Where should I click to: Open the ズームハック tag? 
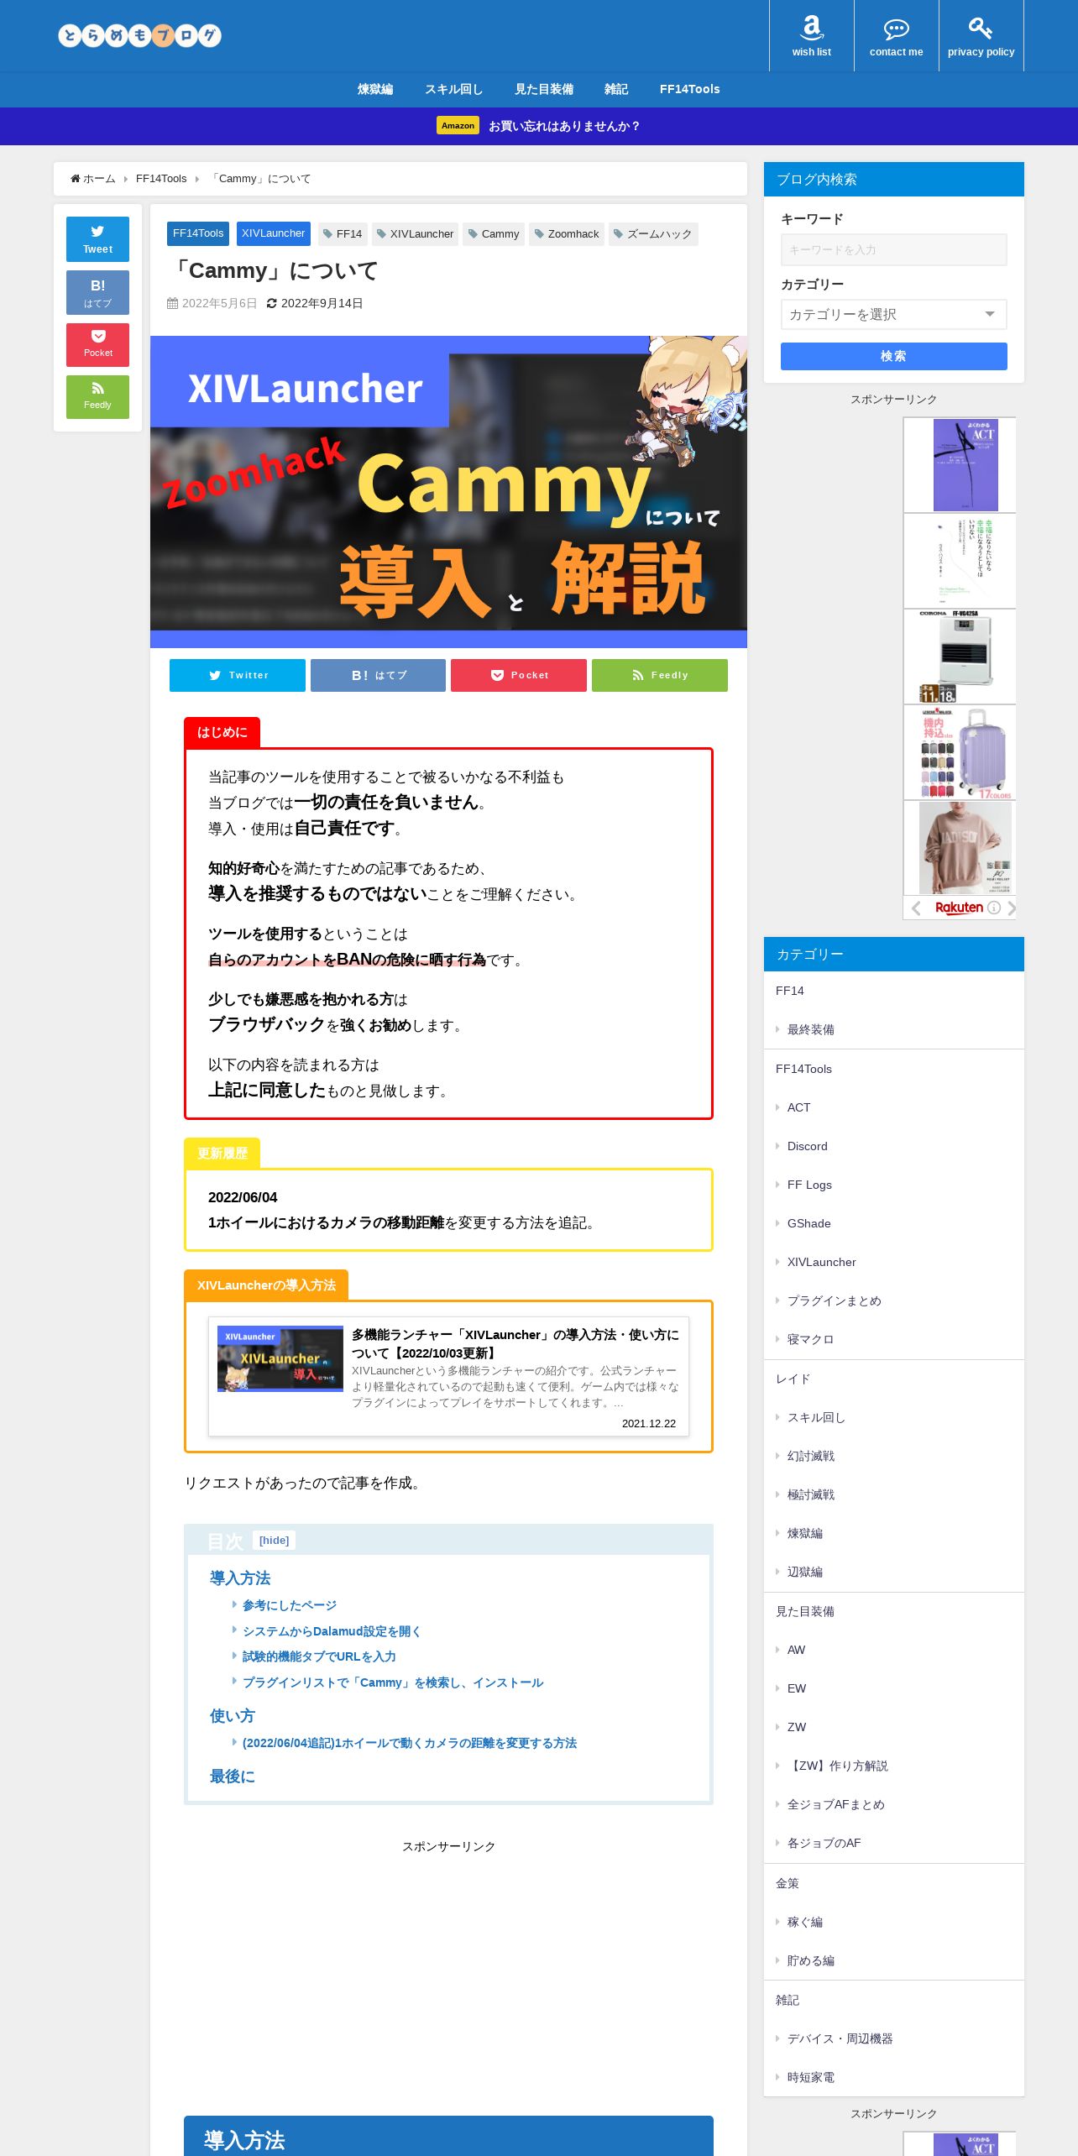click(653, 234)
